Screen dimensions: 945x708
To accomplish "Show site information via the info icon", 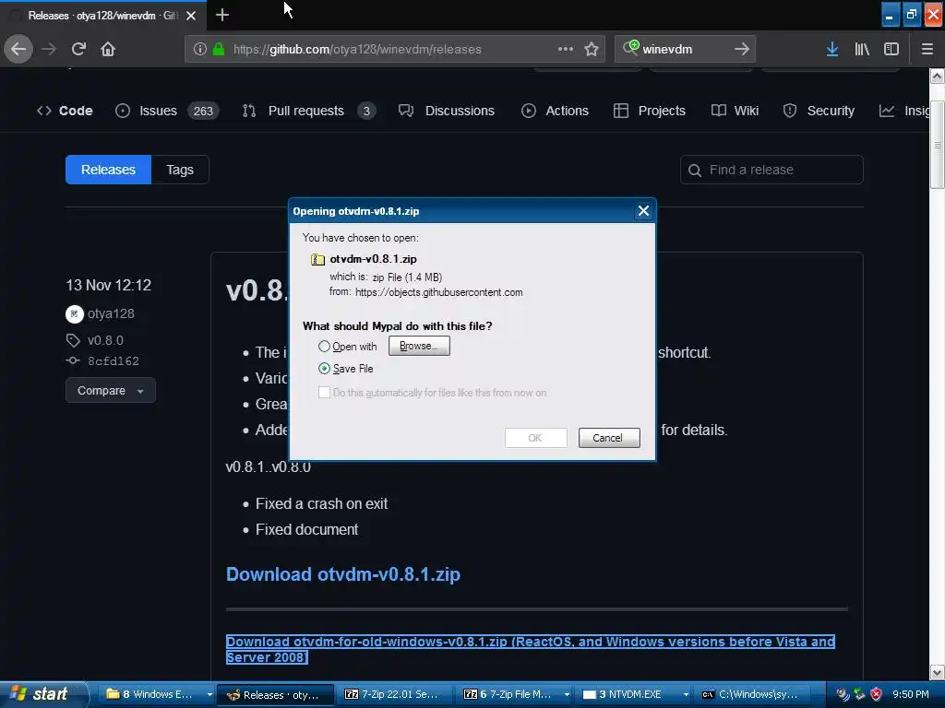I will click(x=200, y=49).
